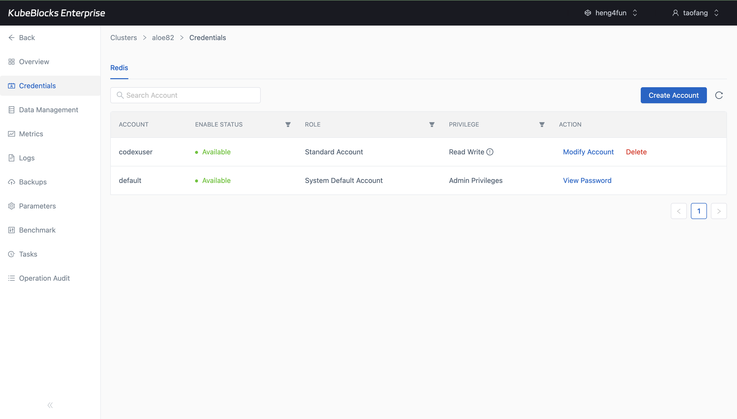Open the Benchmark section
This screenshot has width=737, height=419.
37,230
